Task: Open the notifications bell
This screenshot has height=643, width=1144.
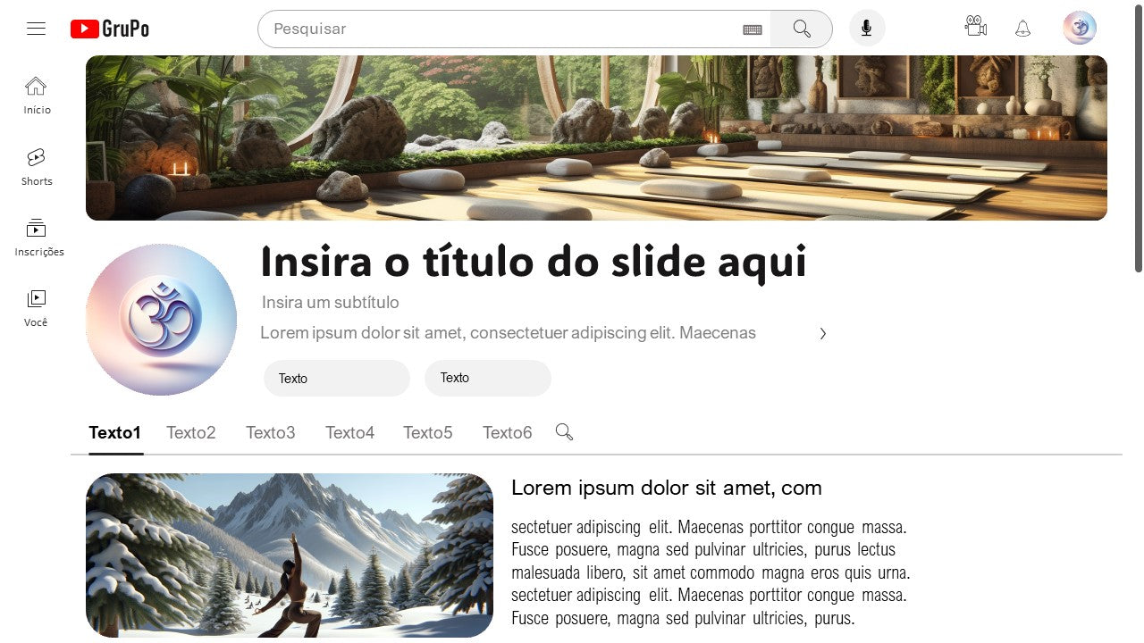Action: click(1023, 29)
